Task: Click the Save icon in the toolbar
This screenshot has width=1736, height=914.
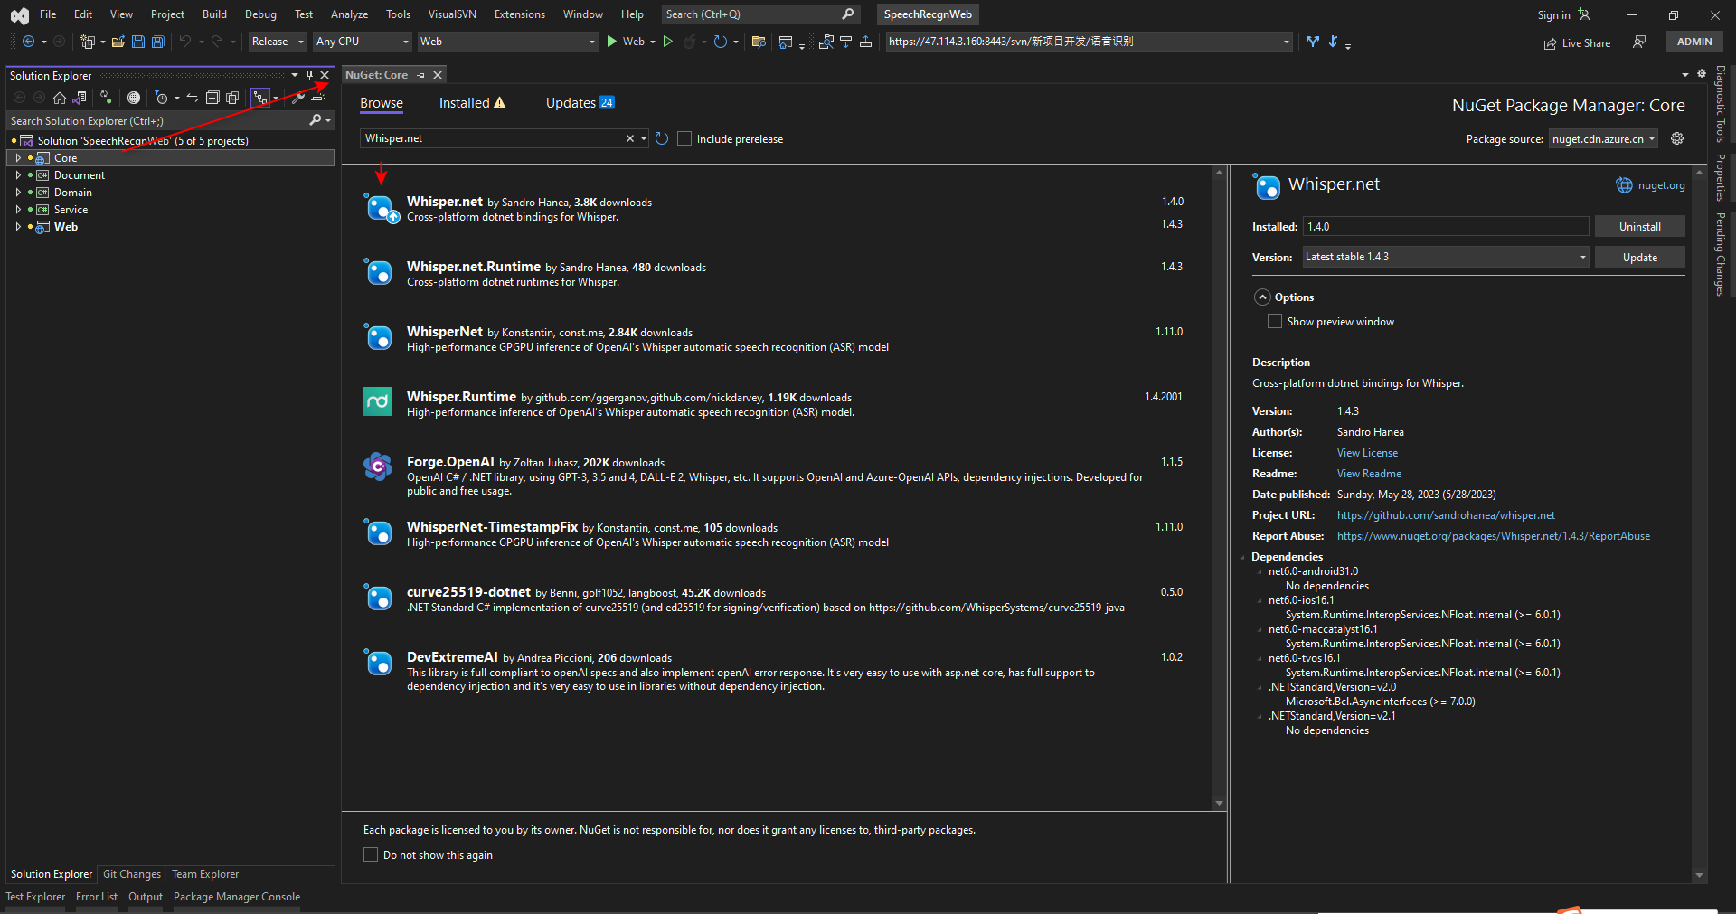Action: (x=138, y=42)
